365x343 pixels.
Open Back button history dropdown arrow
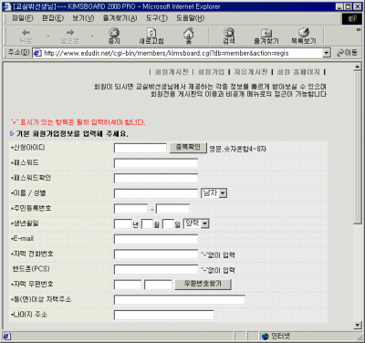click(48, 36)
